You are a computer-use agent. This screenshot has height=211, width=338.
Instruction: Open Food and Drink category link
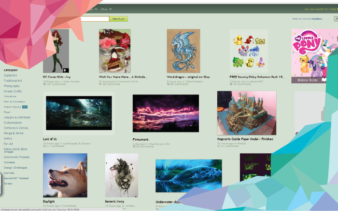(x=129, y=81)
